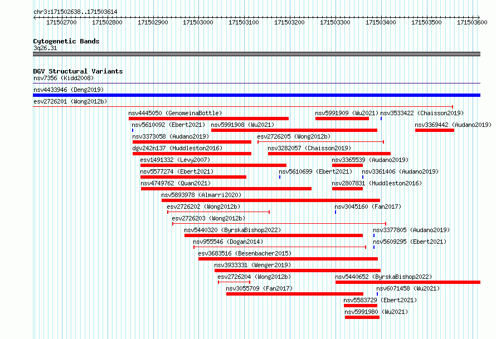This screenshot has height=339, width=496.
Task: Select the red bar under nsv5440652
Action: (x=408, y=282)
